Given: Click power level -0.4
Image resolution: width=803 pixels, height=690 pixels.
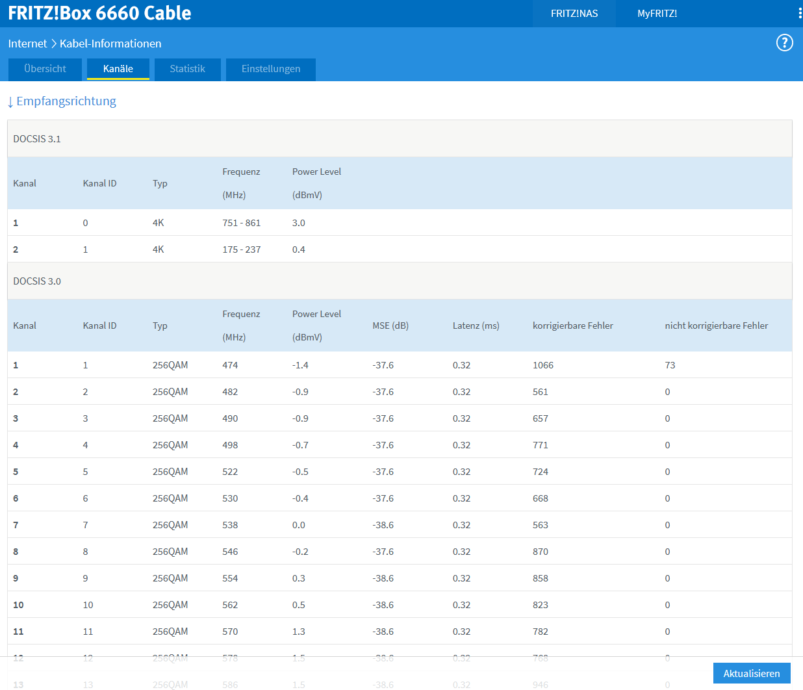Looking at the screenshot, I should (300, 498).
